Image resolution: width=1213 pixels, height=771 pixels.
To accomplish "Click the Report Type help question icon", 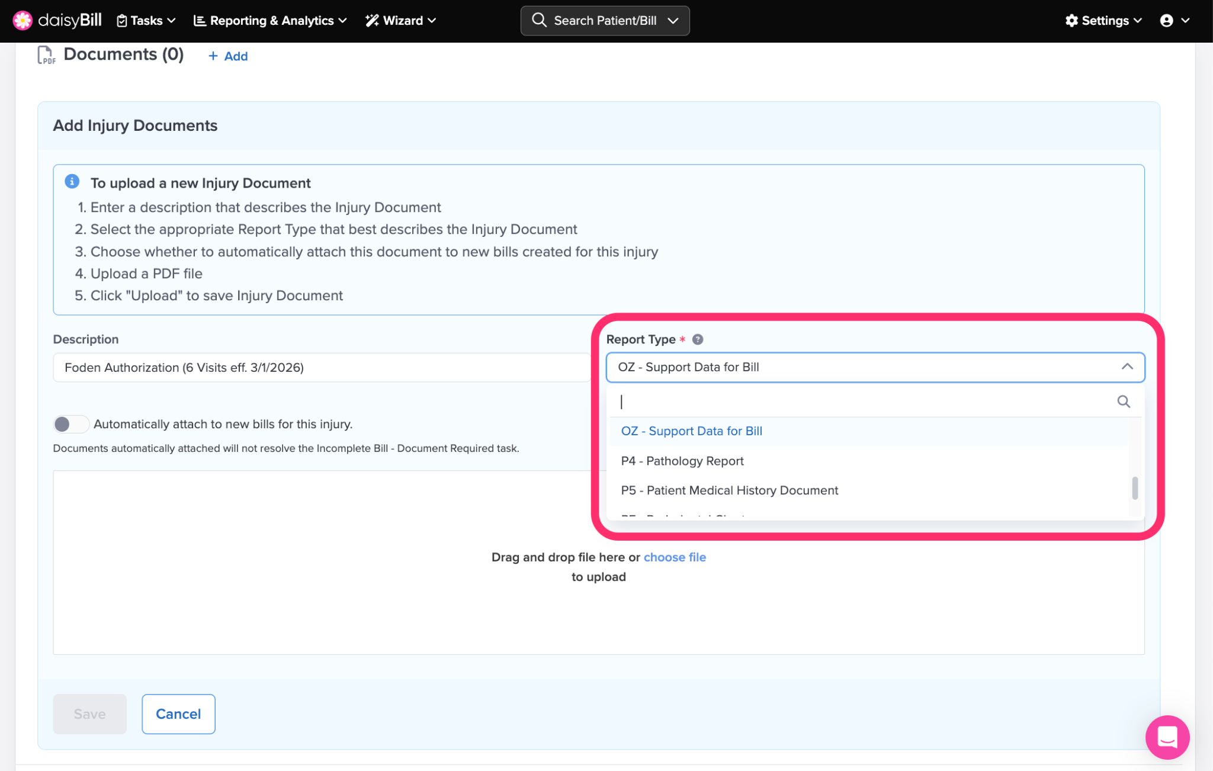I will pos(698,339).
